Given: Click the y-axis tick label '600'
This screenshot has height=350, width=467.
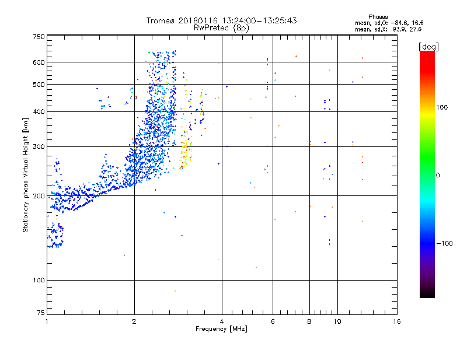Looking at the screenshot, I should tap(39, 62).
